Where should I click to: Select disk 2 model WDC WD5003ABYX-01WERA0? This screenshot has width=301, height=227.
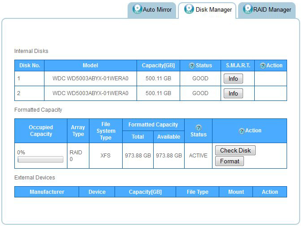coord(90,93)
